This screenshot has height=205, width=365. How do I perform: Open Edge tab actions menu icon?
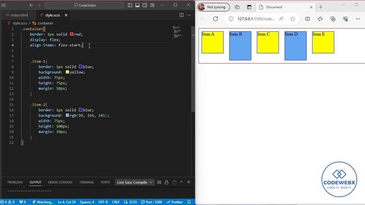click(249, 7)
